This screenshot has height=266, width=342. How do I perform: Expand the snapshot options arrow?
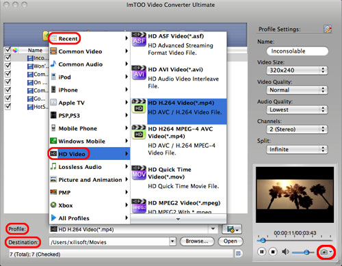point(330,252)
